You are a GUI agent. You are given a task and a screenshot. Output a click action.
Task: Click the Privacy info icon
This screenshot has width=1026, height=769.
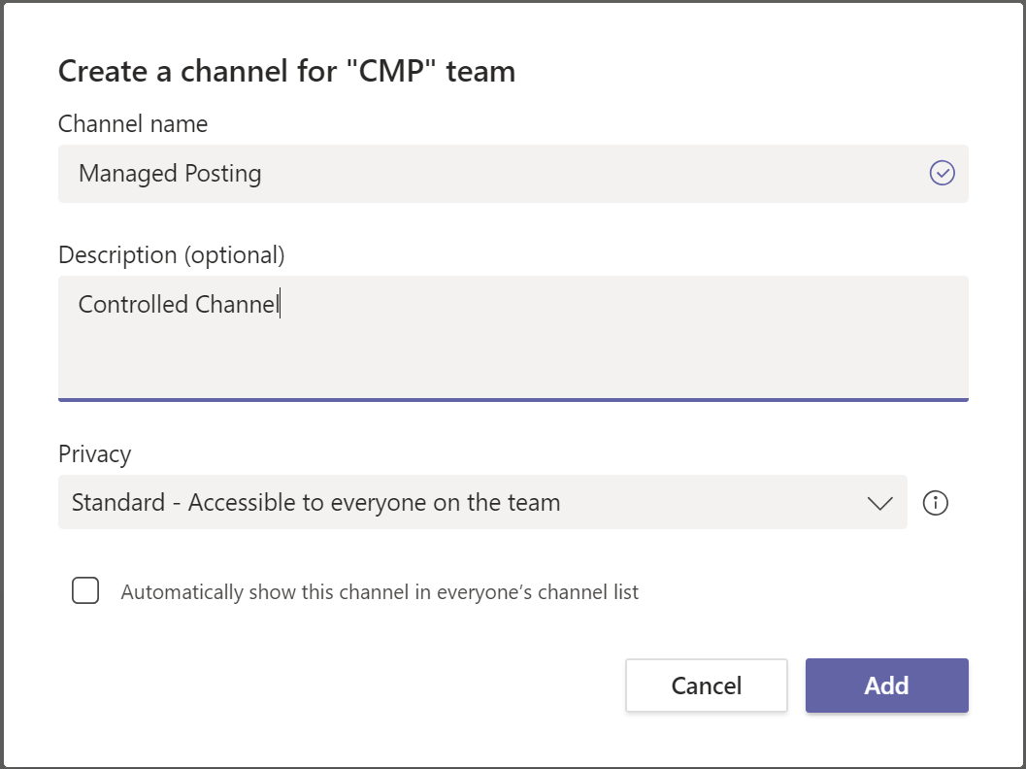click(935, 503)
